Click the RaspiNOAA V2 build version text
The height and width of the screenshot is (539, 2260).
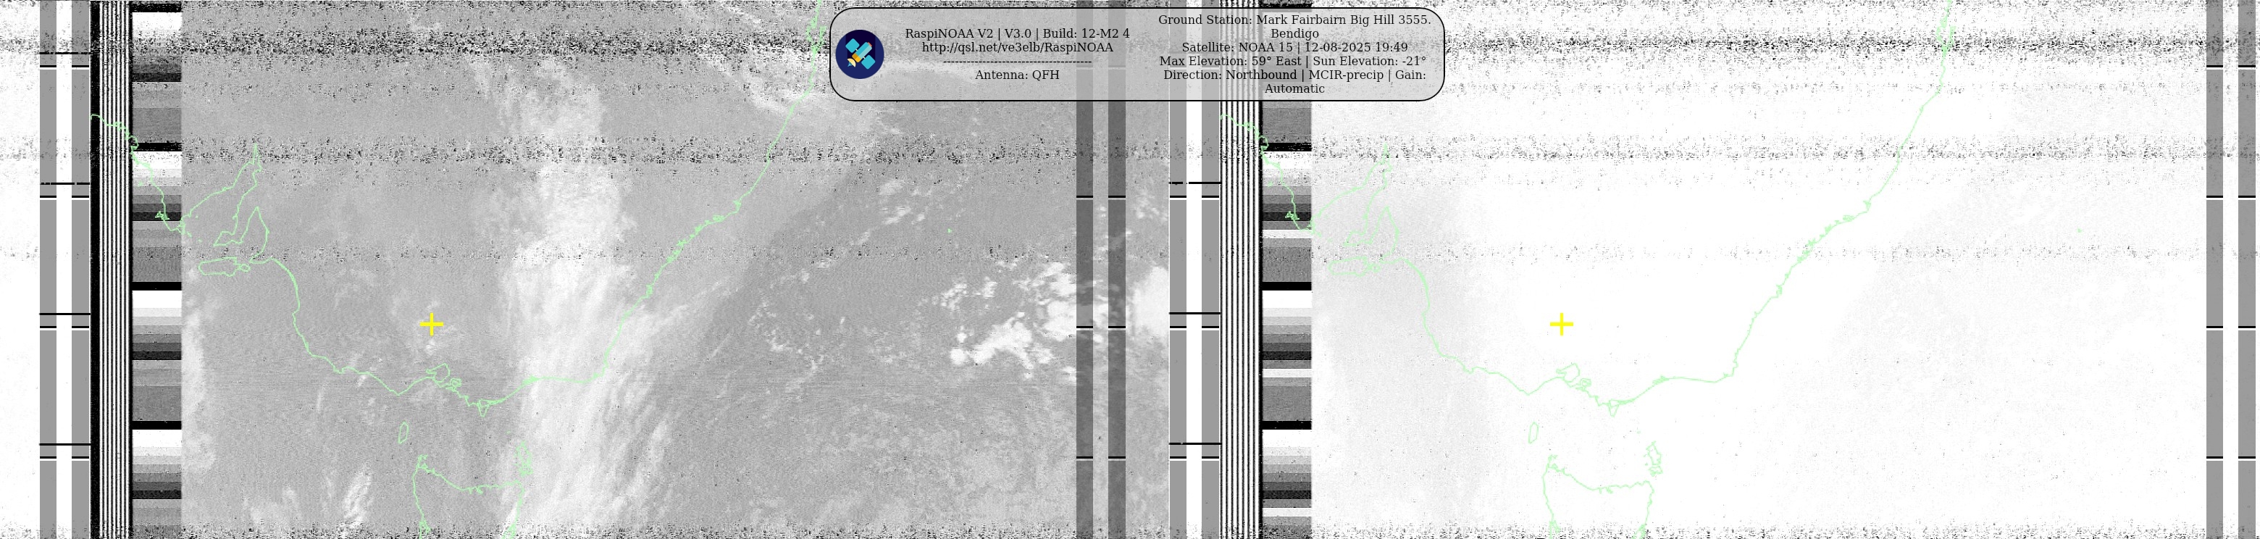point(1017,33)
